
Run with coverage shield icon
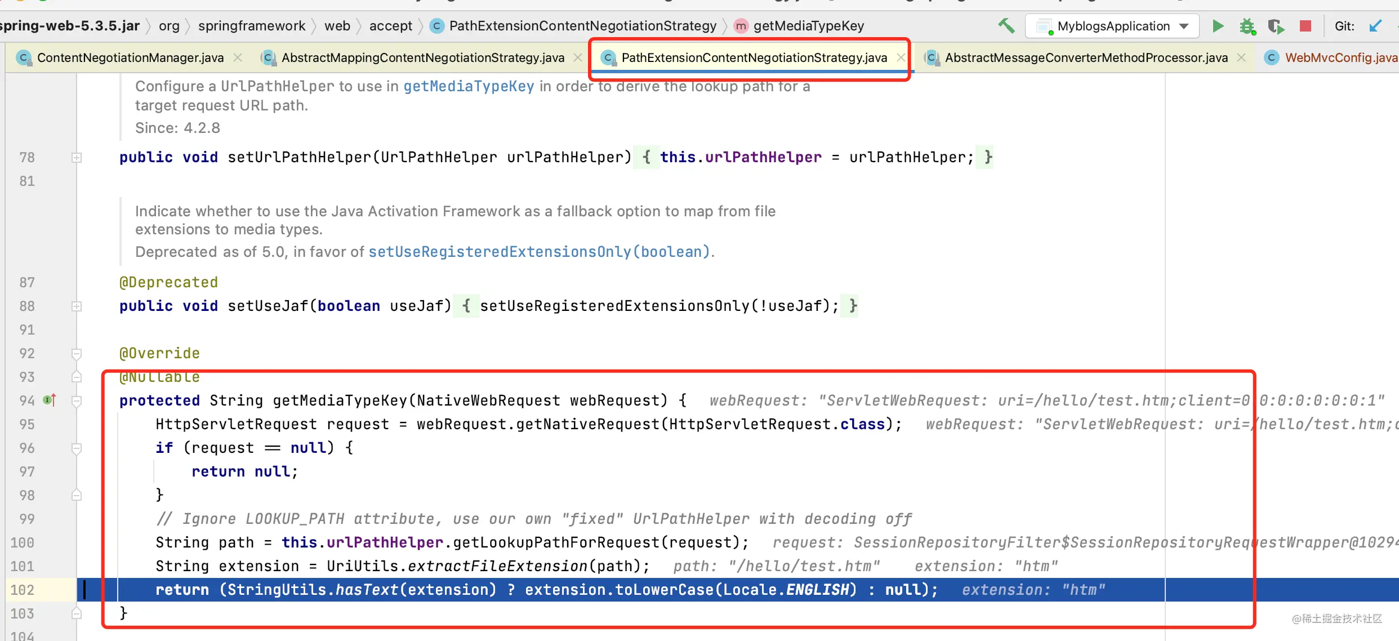coord(1276,26)
